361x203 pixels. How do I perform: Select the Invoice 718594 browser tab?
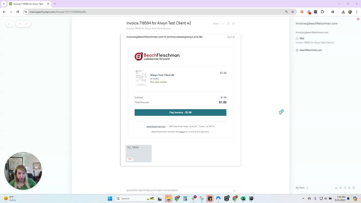[29, 4]
